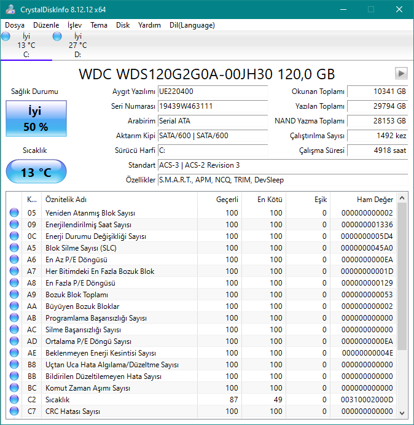414x425 pixels.
Task: Click the En Kötü column header
Action: [x=264, y=200]
